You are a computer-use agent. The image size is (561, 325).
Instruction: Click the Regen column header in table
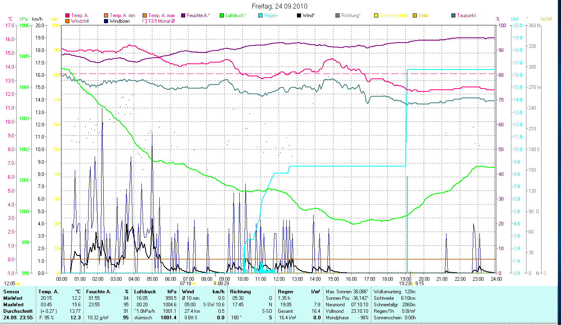coord(286,292)
